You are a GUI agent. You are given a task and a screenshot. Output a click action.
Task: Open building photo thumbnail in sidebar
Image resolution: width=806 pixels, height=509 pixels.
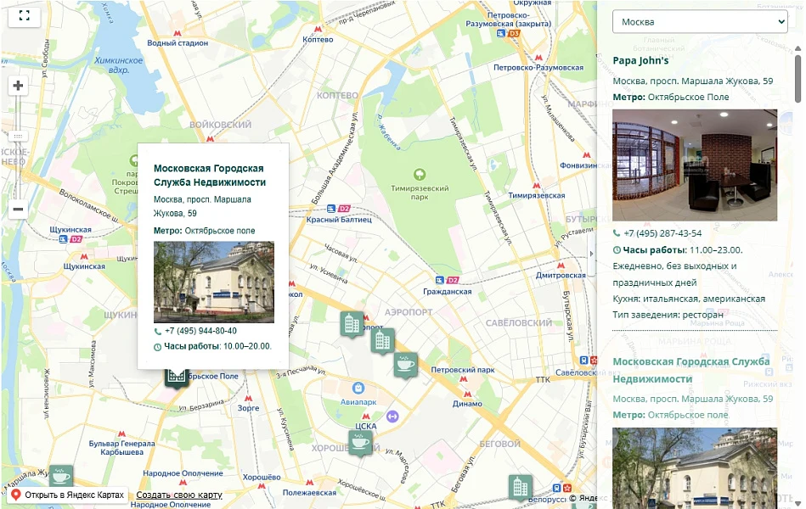click(695, 468)
